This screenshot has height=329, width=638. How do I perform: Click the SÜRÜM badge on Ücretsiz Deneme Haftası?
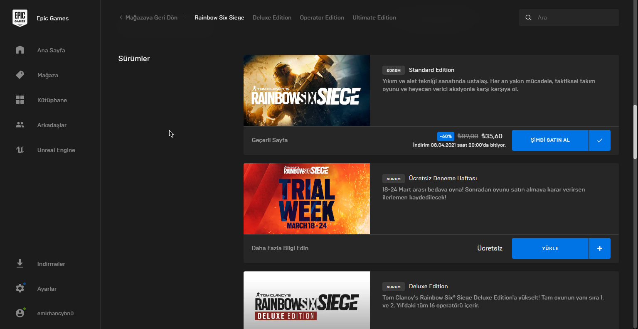(393, 179)
